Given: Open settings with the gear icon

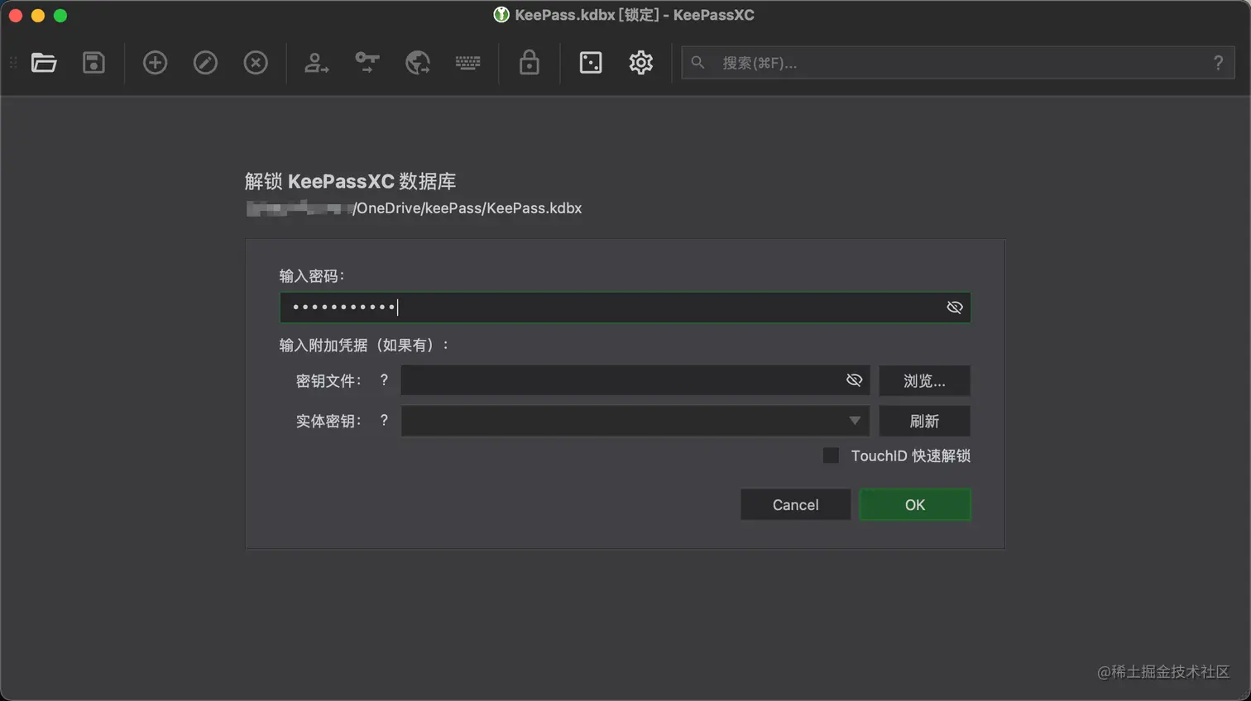Looking at the screenshot, I should [641, 63].
